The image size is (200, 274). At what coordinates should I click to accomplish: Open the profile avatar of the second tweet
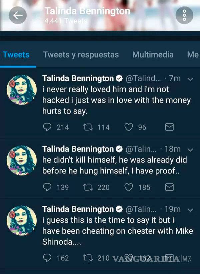(21, 161)
